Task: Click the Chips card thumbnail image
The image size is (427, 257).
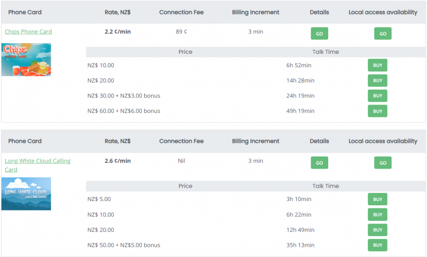Action: tap(26, 60)
